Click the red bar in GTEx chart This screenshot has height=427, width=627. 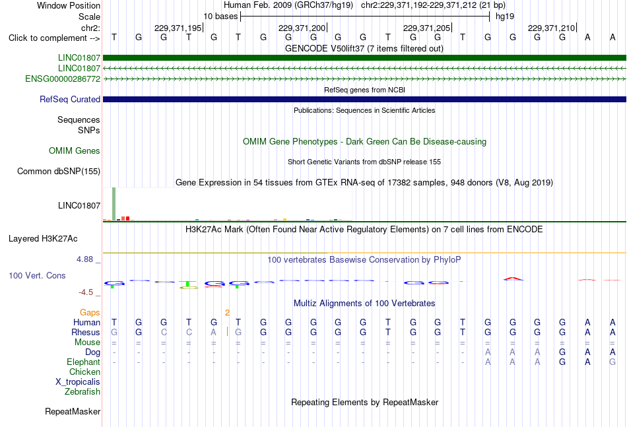pos(127,218)
